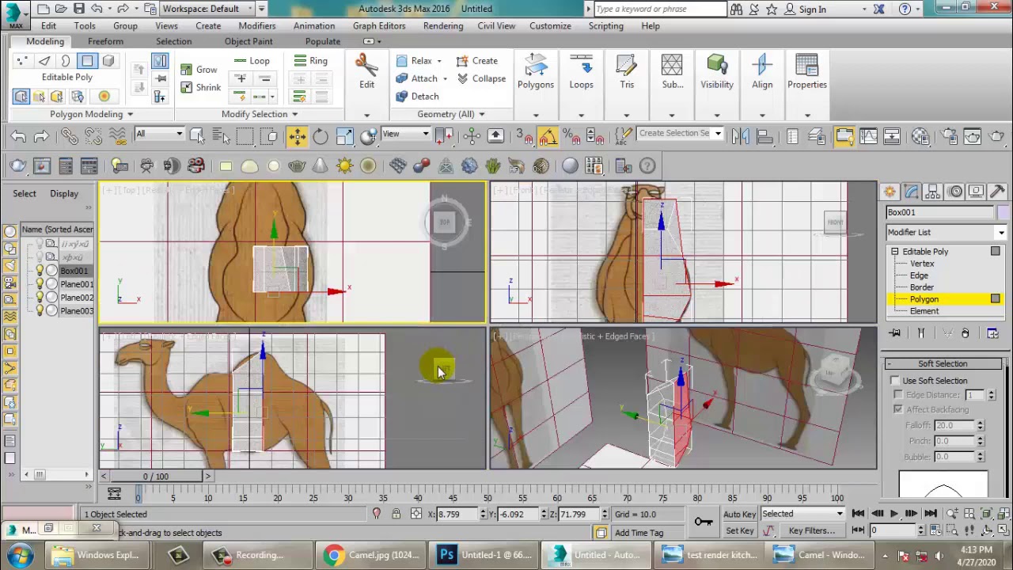The height and width of the screenshot is (570, 1013).
Task: Open the View reference coordinate dropdown
Action: (405, 134)
